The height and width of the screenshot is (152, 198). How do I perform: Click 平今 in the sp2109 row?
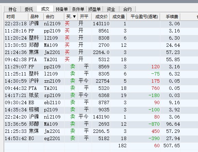coord(83,95)
